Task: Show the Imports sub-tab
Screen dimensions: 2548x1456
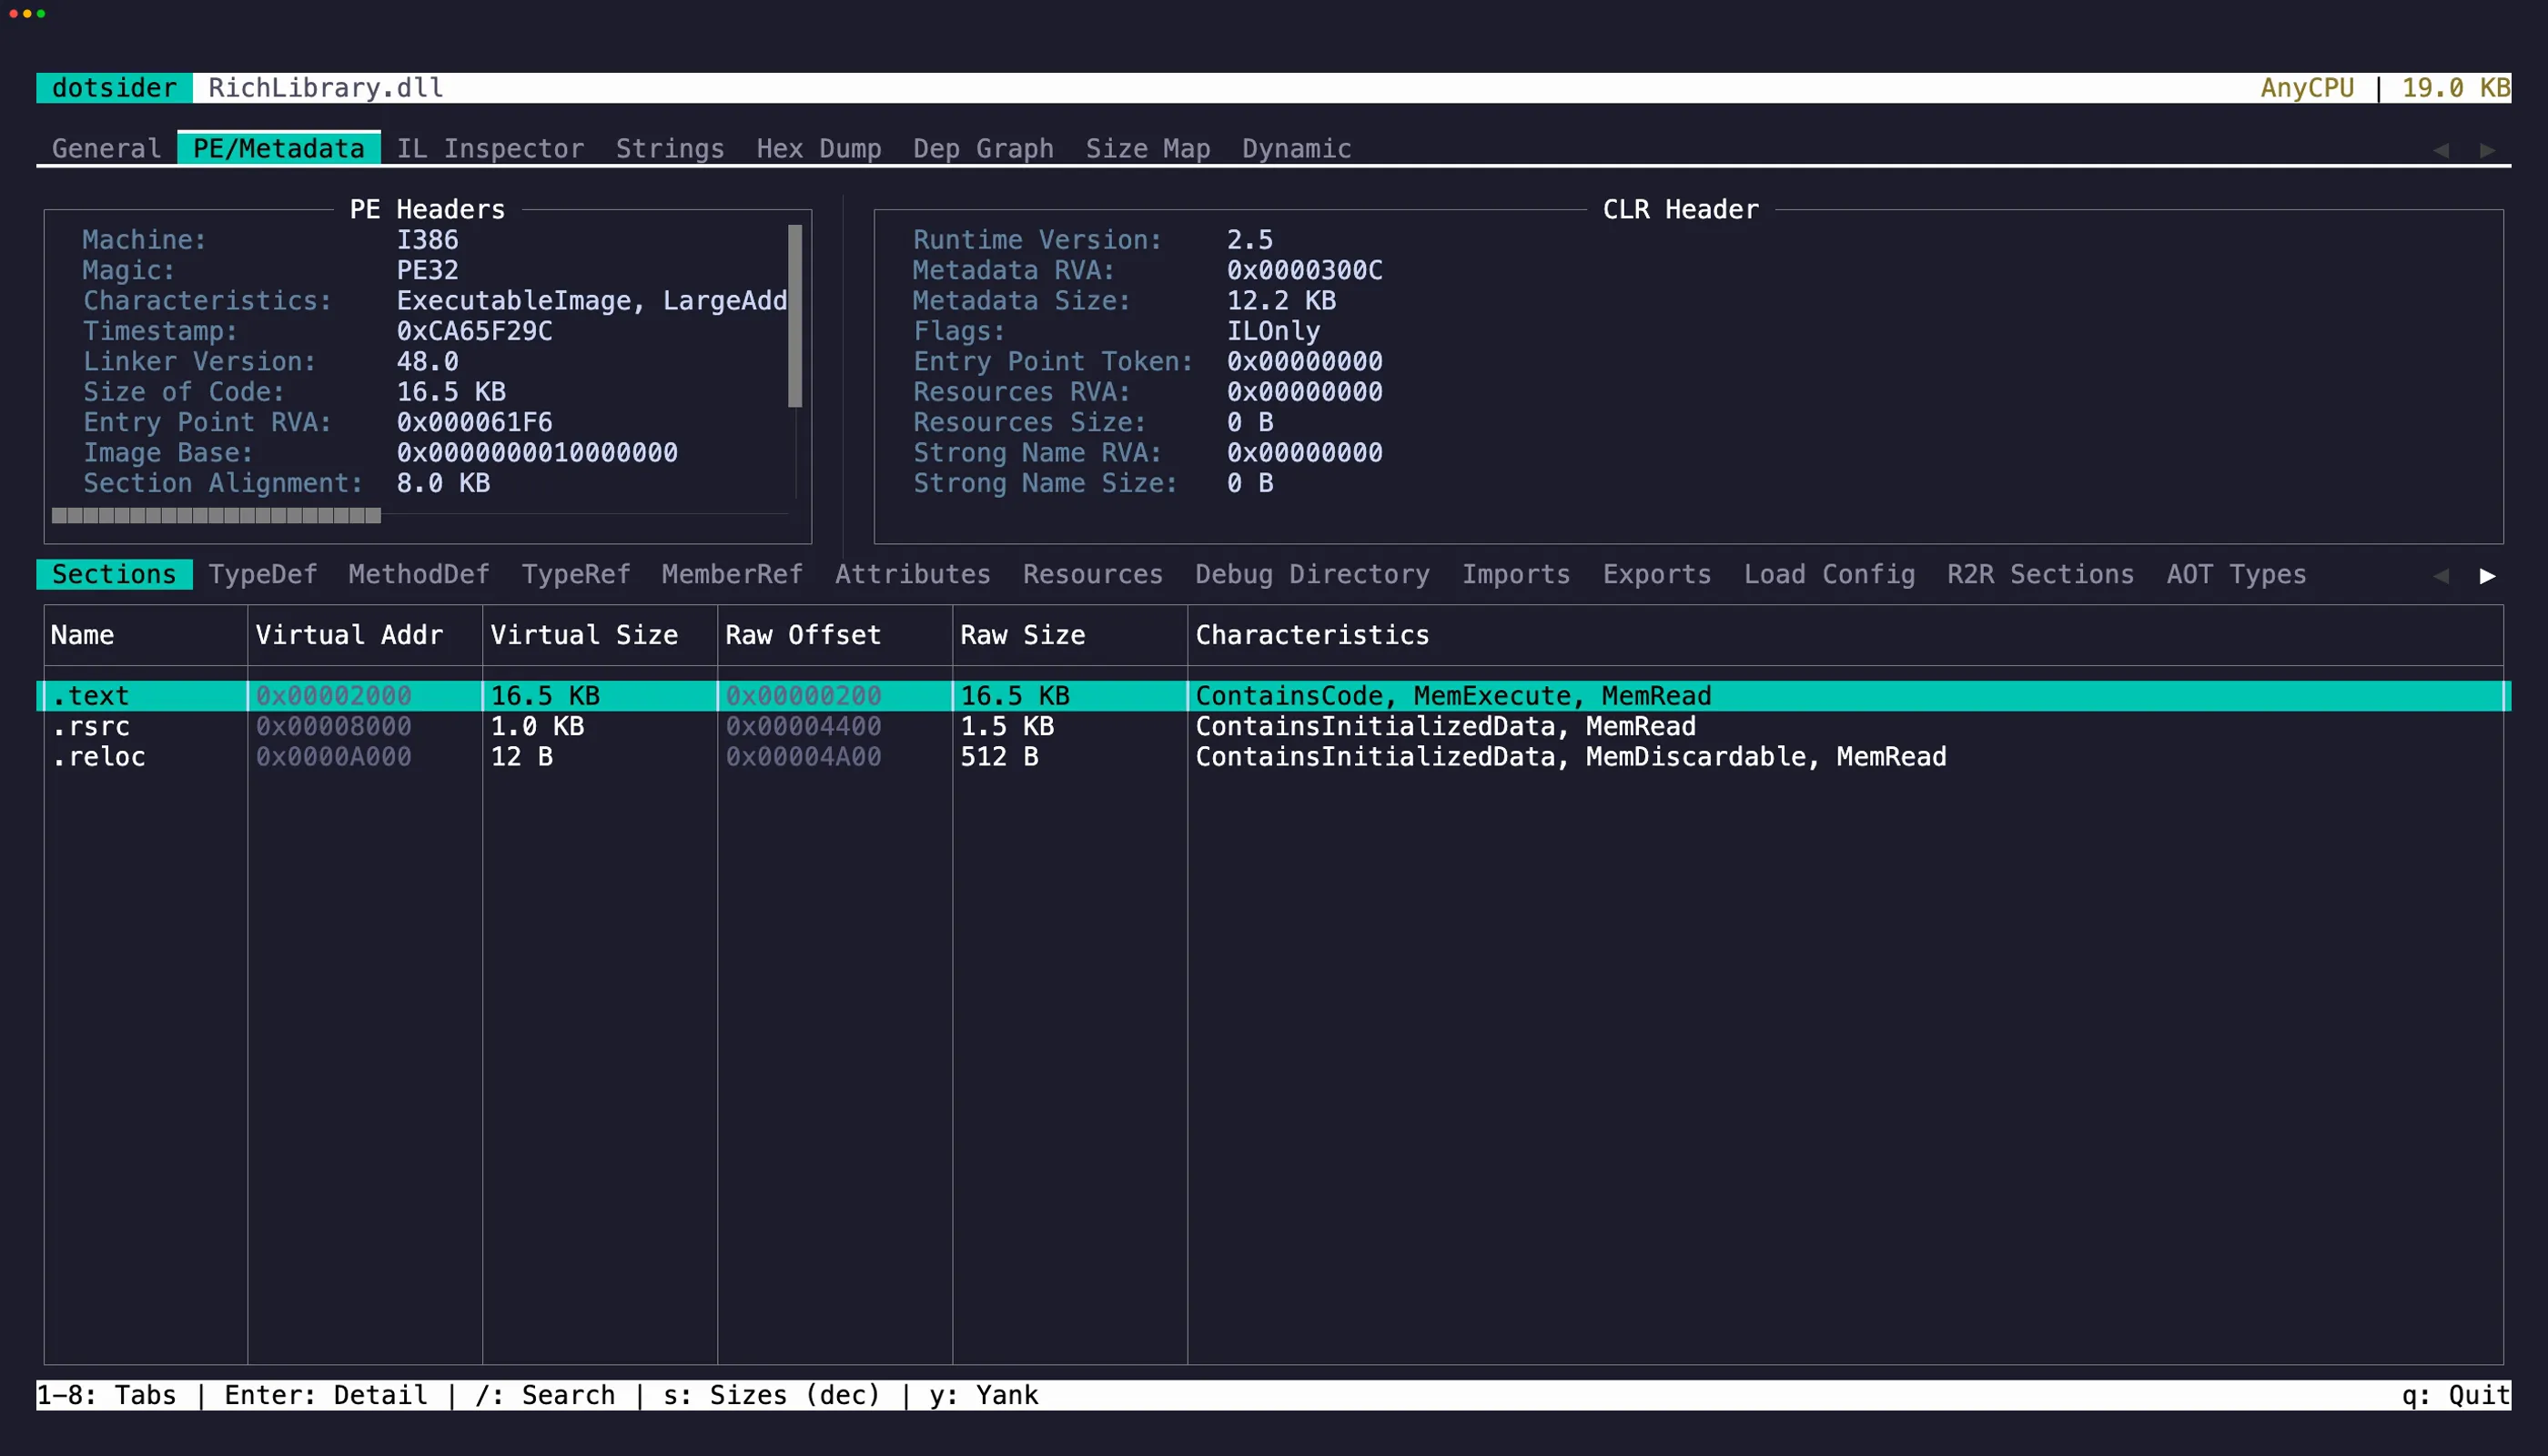Action: 1516,575
